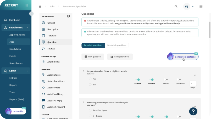Collapse the Admin section chevron
Screen dimensions: 211x119
pyautogui.click(x=27, y=71)
